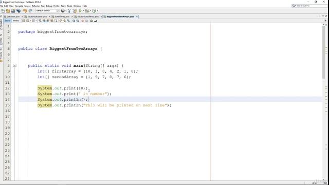Click the globe icon next to config dropdown
The height and width of the screenshot is (185, 329).
(x=63, y=11)
